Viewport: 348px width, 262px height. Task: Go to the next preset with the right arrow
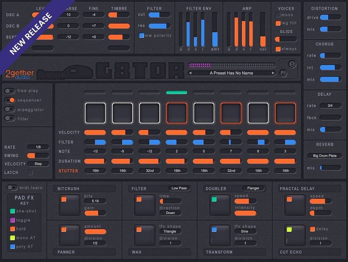point(273,73)
